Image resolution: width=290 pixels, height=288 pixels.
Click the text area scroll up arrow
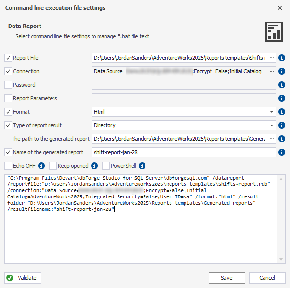(281, 179)
